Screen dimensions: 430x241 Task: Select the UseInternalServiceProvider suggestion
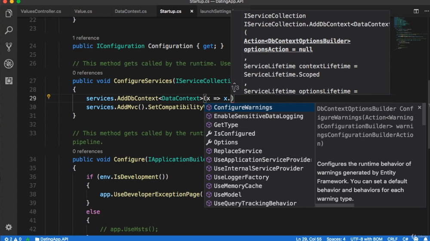click(259, 168)
